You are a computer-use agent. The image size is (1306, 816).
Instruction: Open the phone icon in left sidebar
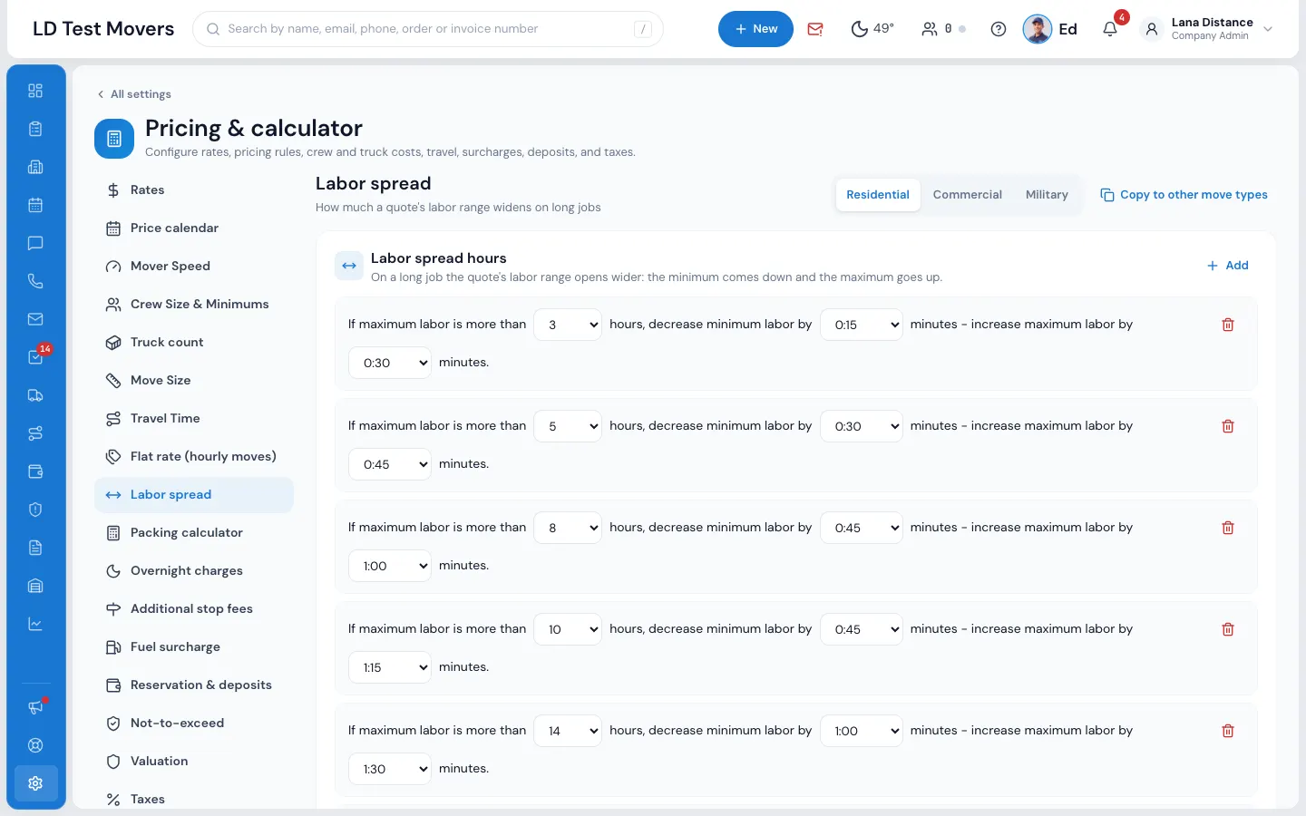point(35,281)
